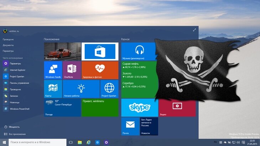
Task: Open the Finance tile showing Сырая нефть
Action: [x=139, y=80]
